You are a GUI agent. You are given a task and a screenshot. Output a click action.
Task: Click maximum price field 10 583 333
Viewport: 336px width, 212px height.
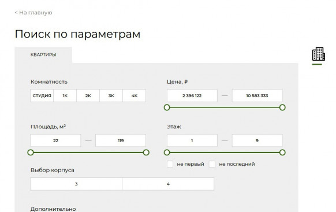pyautogui.click(x=257, y=96)
